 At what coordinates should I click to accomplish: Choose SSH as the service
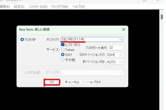click(x=63, y=54)
